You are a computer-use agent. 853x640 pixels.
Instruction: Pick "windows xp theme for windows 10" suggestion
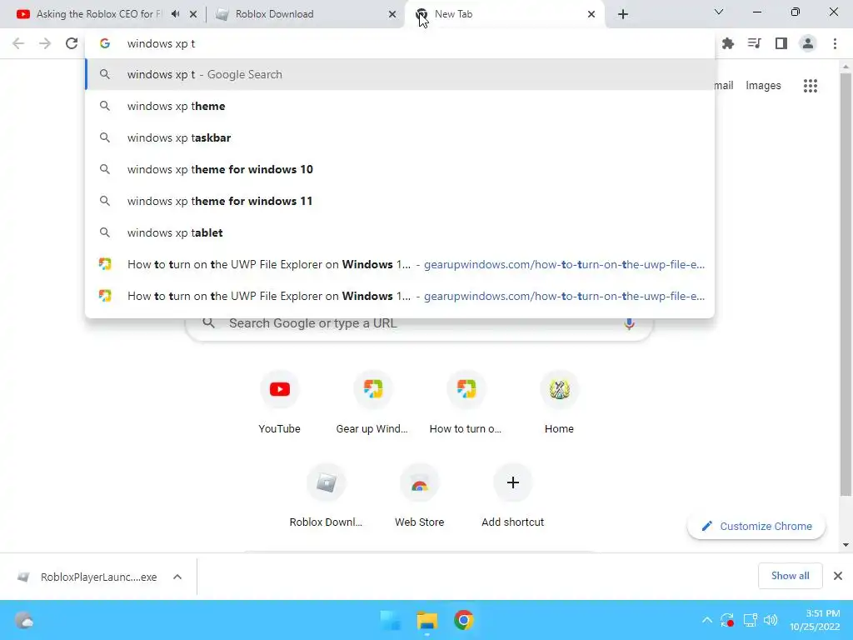pos(400,169)
